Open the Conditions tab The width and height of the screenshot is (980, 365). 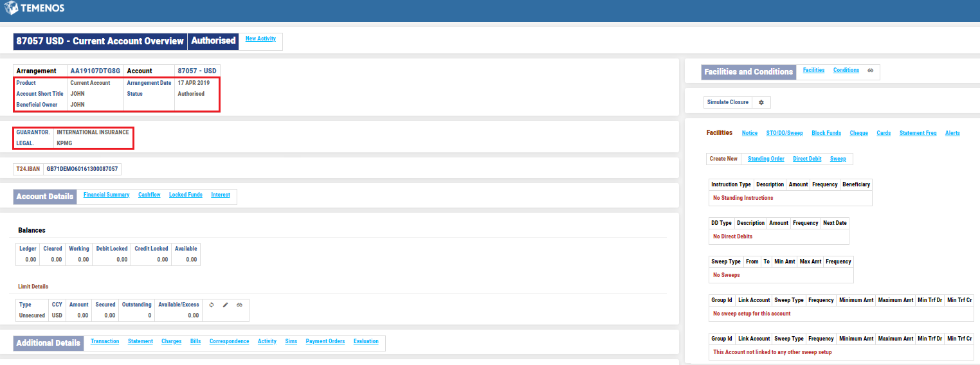coord(846,70)
